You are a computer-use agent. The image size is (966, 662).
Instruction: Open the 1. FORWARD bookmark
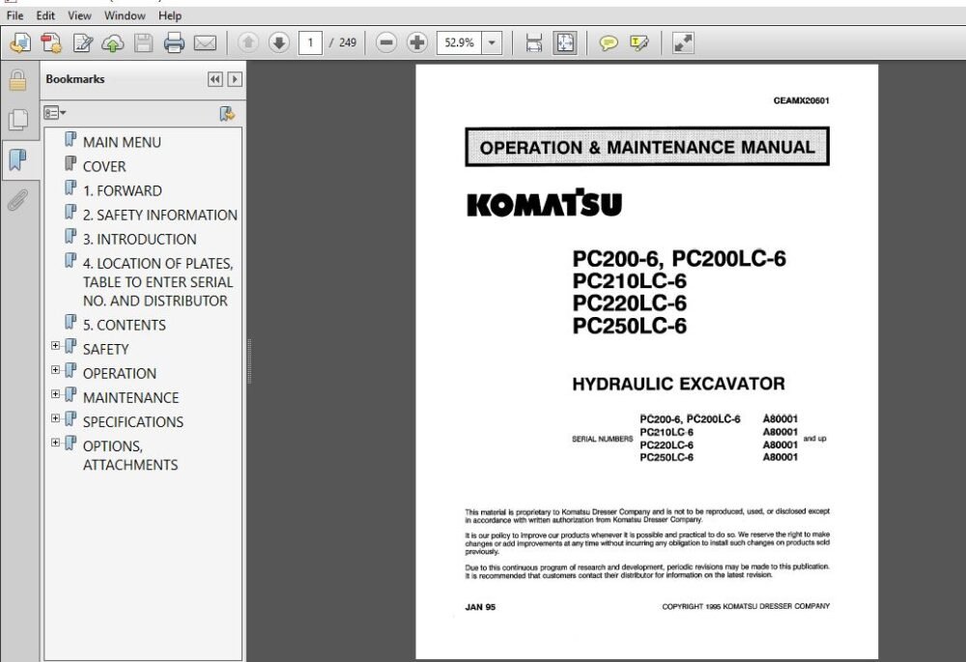123,190
